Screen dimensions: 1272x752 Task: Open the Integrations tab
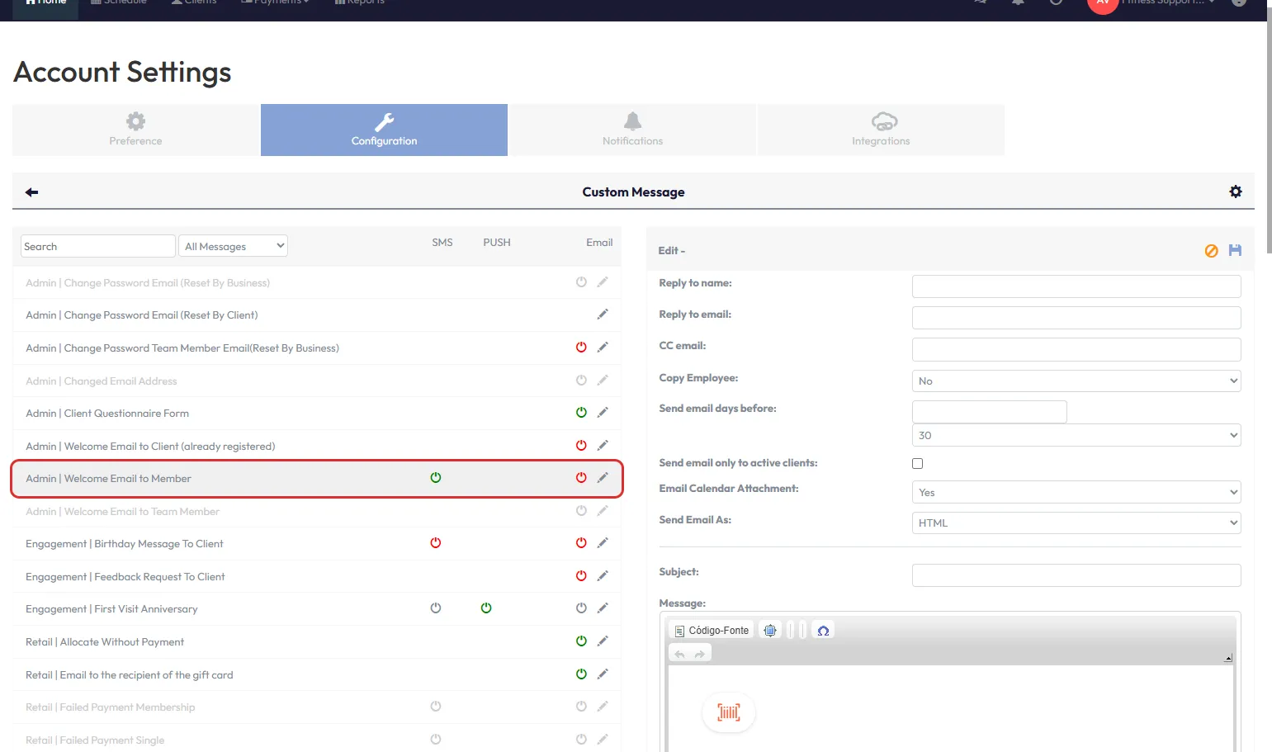[x=881, y=130]
